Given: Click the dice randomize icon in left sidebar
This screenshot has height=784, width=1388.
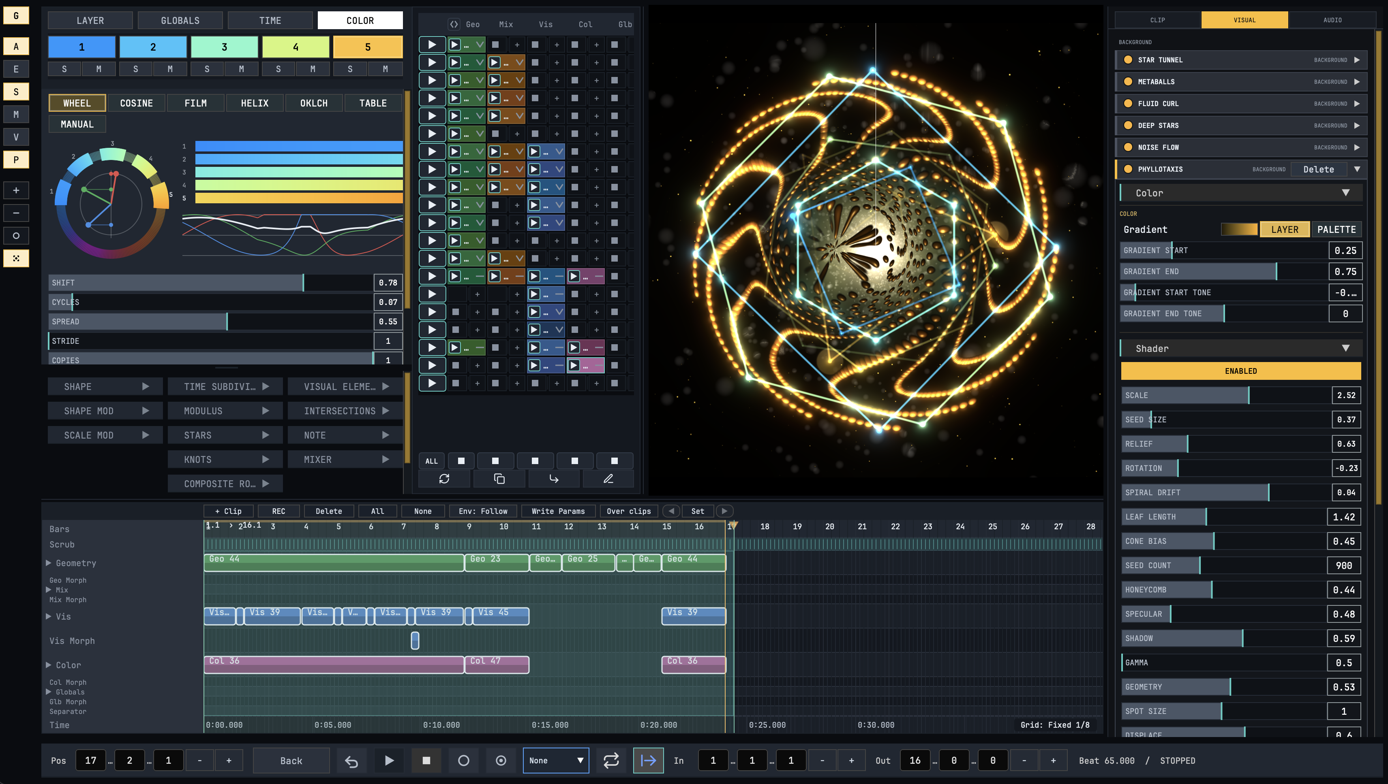Looking at the screenshot, I should (16, 258).
